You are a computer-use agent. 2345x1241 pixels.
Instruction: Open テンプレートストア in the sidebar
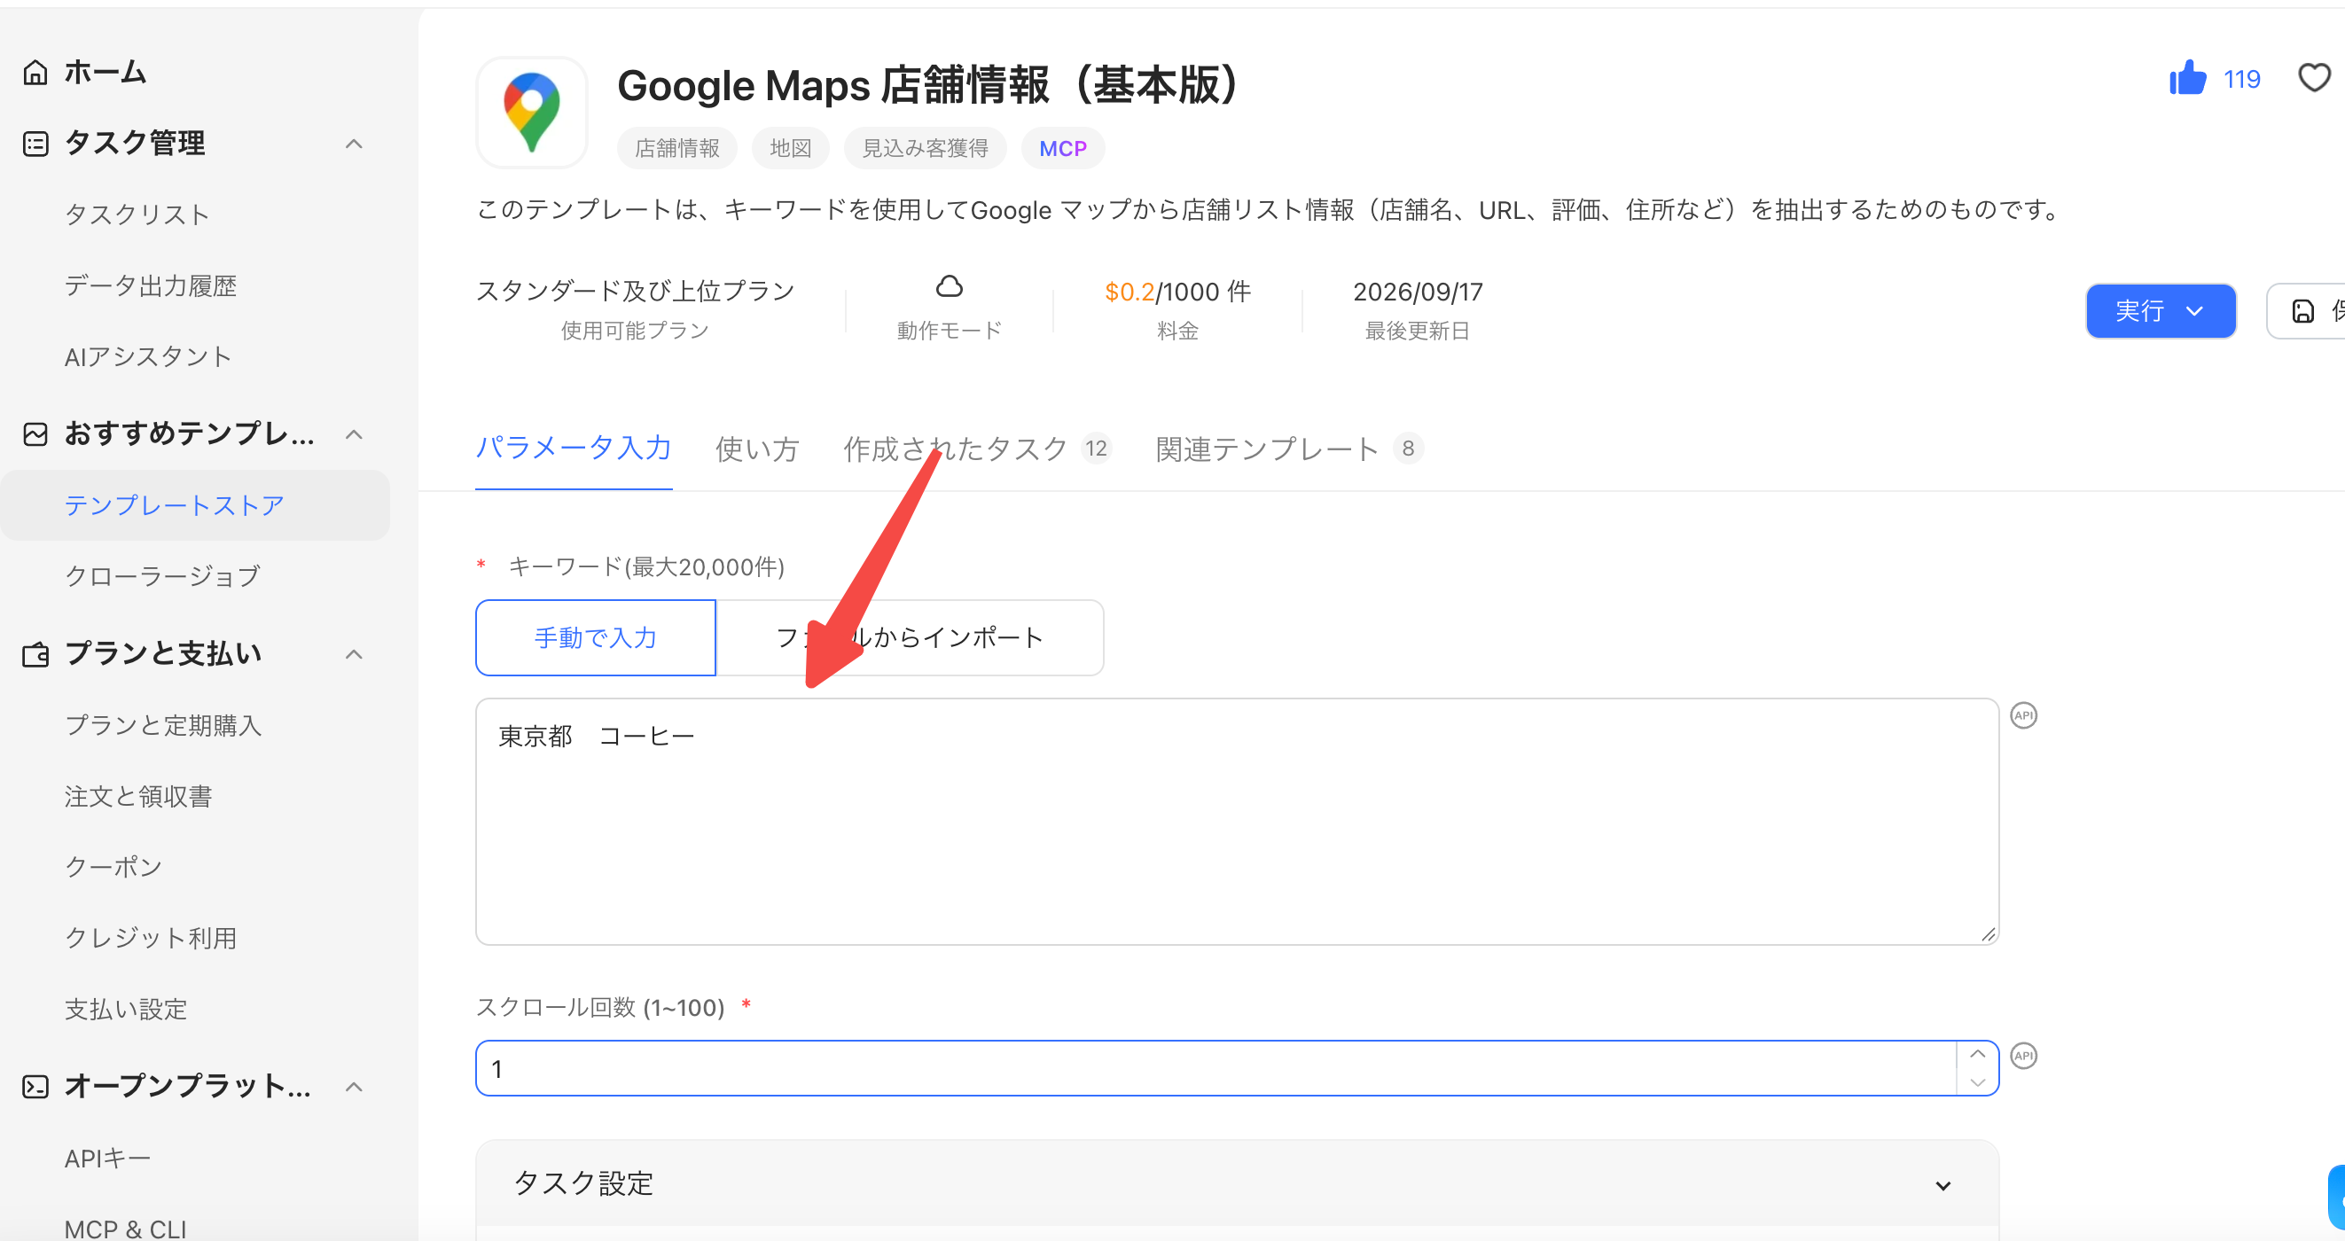pyautogui.click(x=195, y=505)
